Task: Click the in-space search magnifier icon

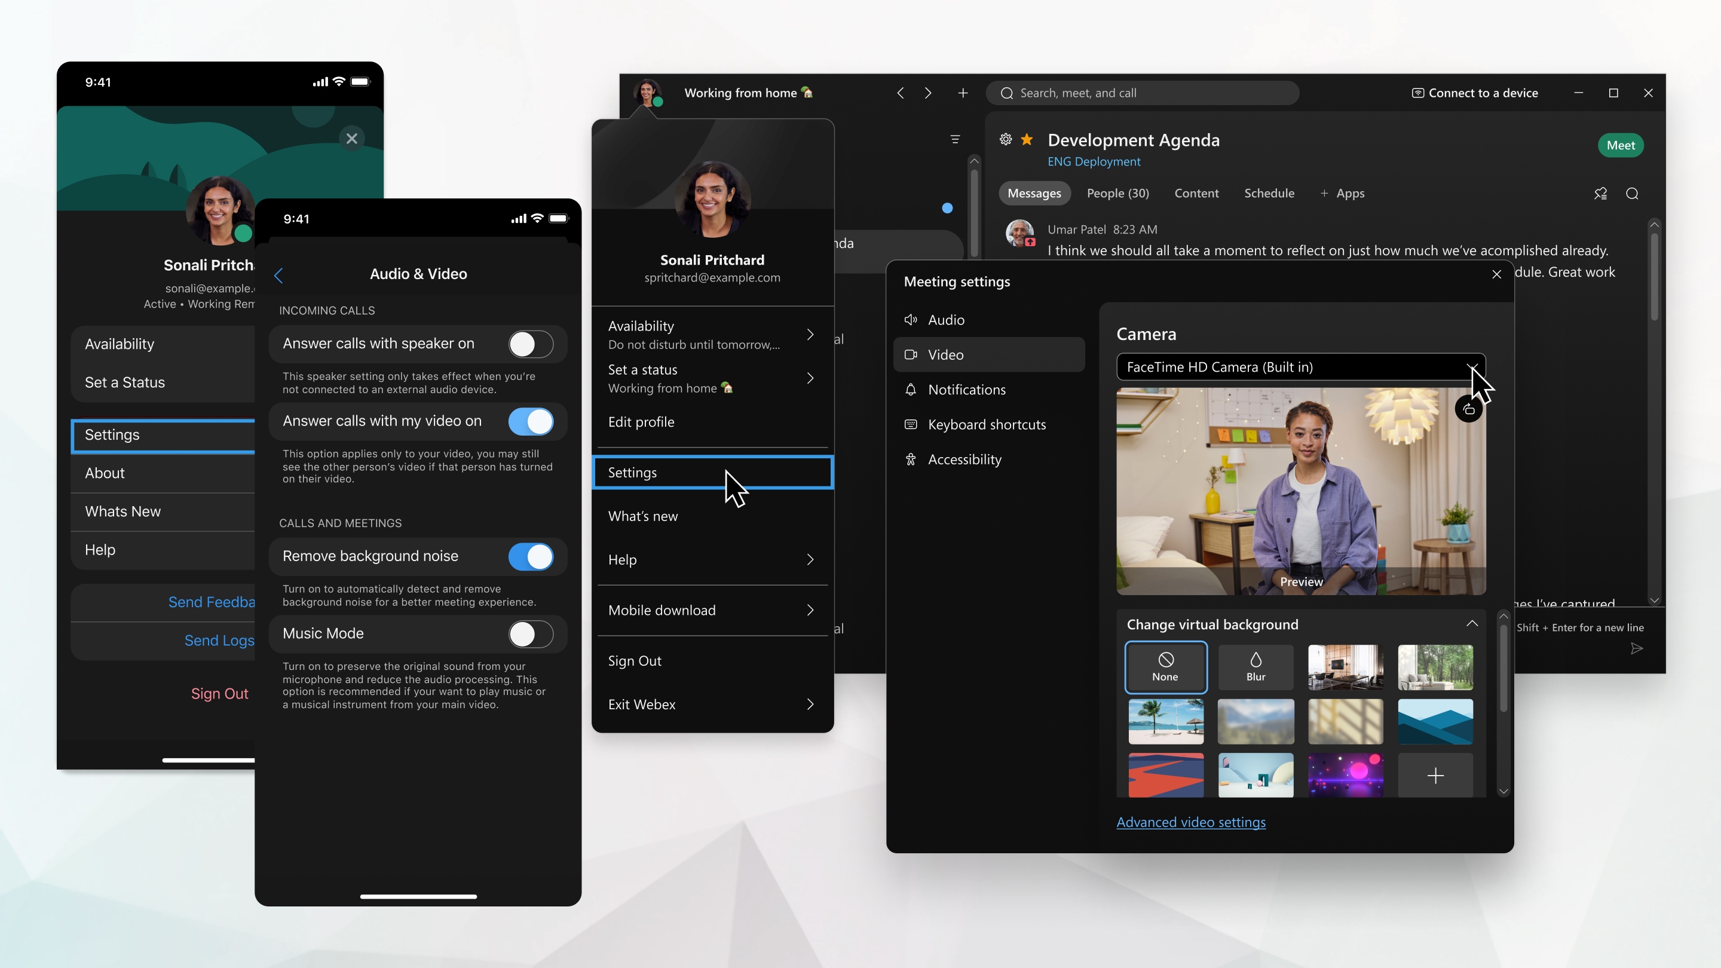Action: (x=1632, y=194)
